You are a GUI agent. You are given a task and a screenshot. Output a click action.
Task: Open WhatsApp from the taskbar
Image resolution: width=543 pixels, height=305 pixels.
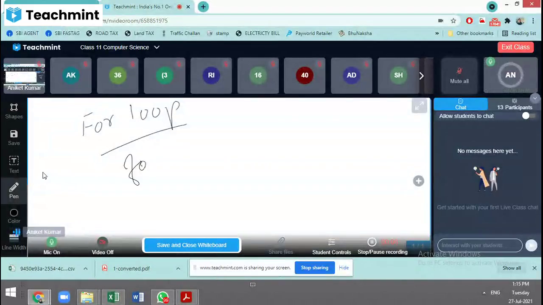tap(163, 297)
